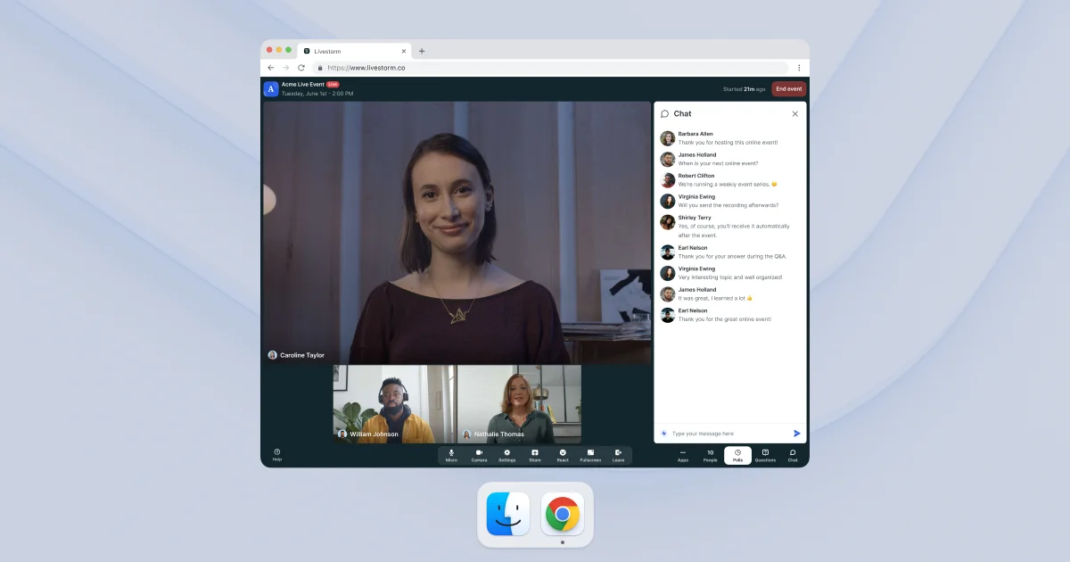Viewport: 1070px width, 562px height.
Task: Open the browser menu with three dots
Action: click(799, 67)
